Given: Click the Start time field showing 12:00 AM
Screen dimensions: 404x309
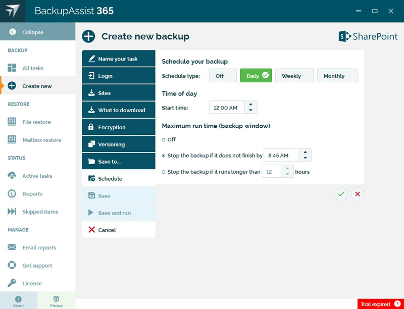Looking at the screenshot, I should (x=226, y=108).
